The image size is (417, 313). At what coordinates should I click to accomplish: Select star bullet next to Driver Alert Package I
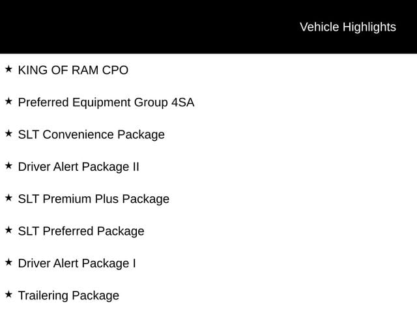pos(8,262)
